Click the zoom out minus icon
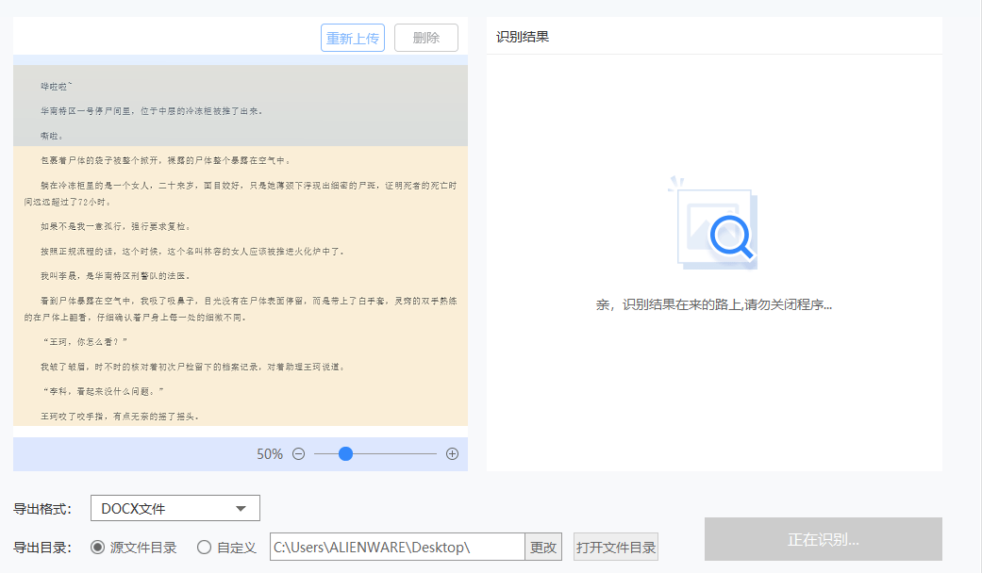Viewport: 982px width, 573px height. (x=297, y=453)
